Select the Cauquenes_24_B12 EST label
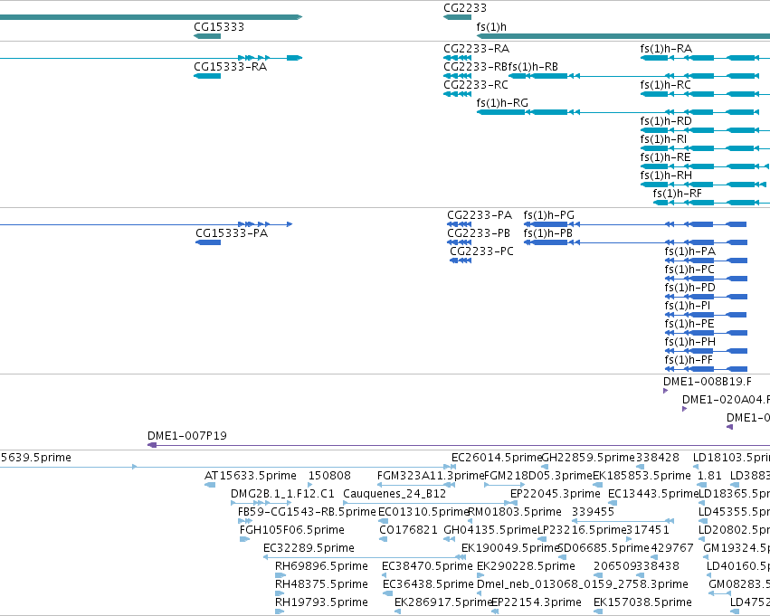770x616 pixels. point(395,494)
